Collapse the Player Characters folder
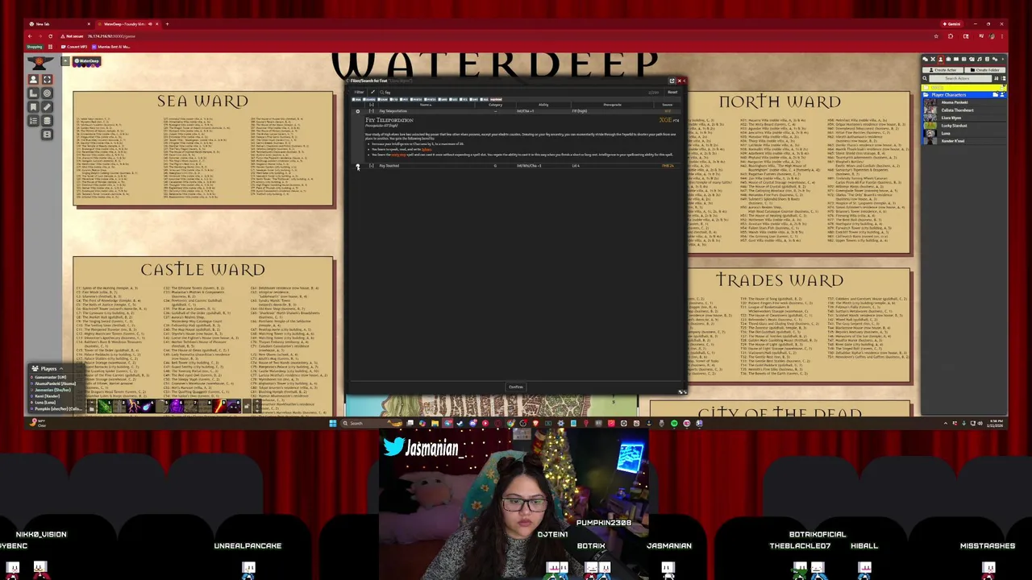This screenshot has height=580, width=1032. pos(964,95)
